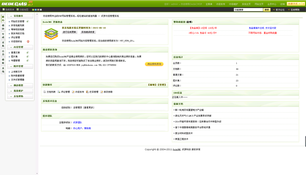Select the 采集 vertical tab

point(3,44)
